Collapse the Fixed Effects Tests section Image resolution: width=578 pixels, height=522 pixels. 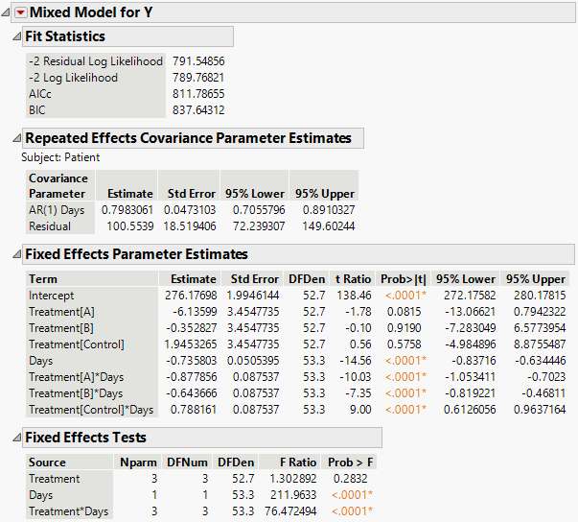click(x=16, y=438)
